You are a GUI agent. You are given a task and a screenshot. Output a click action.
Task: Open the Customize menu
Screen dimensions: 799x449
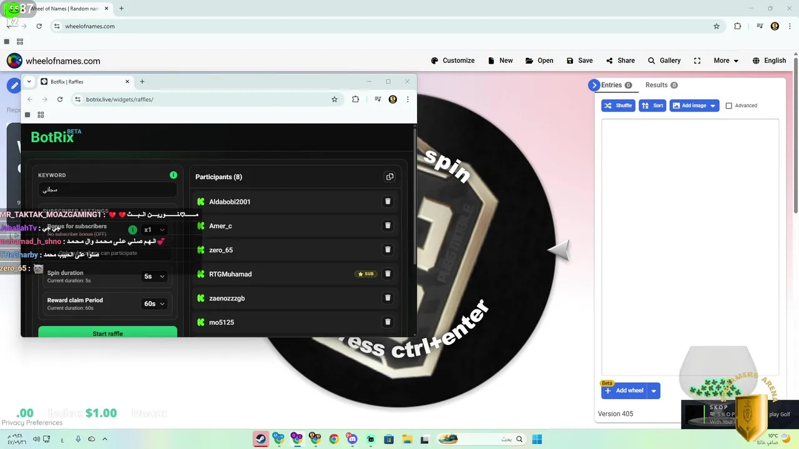pos(453,60)
